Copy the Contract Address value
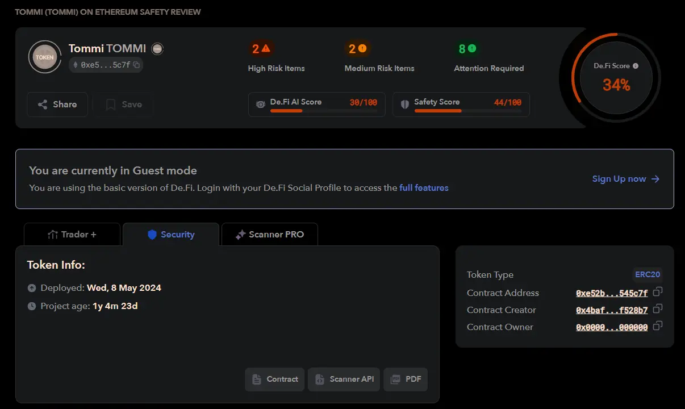Image resolution: width=685 pixels, height=409 pixels. point(657,292)
